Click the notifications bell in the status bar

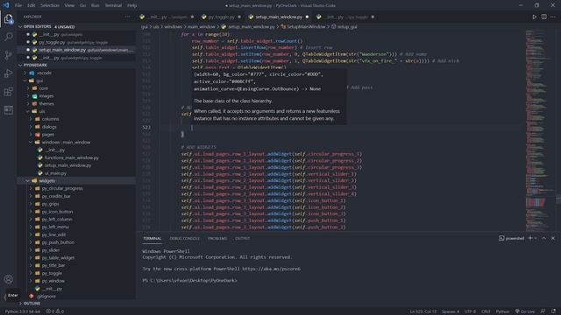tap(553, 311)
